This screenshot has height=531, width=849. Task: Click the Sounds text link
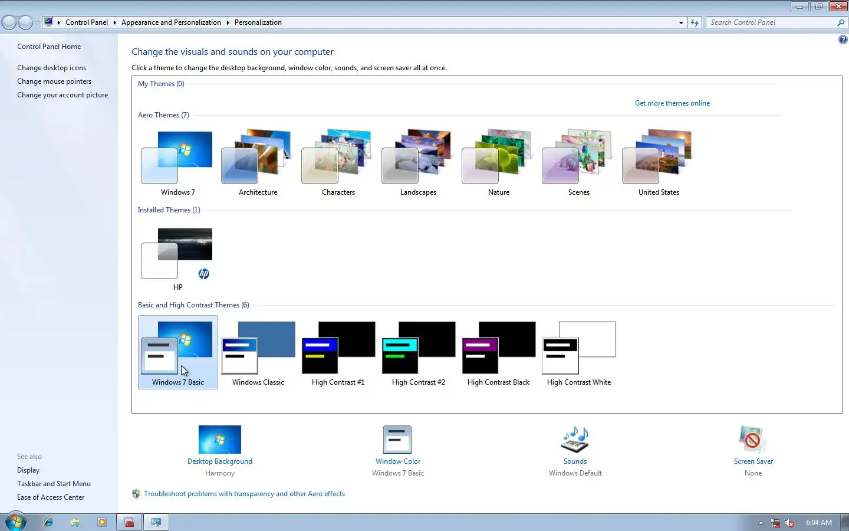[575, 461]
